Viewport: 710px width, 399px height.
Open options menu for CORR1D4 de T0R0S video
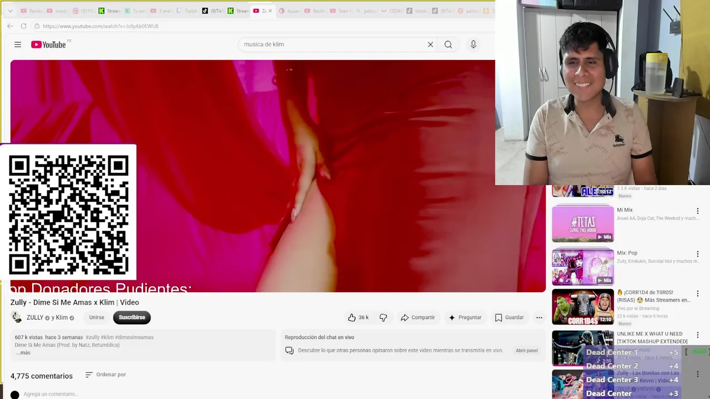(698, 294)
